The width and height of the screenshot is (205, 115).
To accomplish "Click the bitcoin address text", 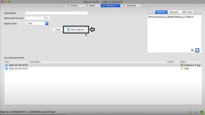I will click(171, 17).
